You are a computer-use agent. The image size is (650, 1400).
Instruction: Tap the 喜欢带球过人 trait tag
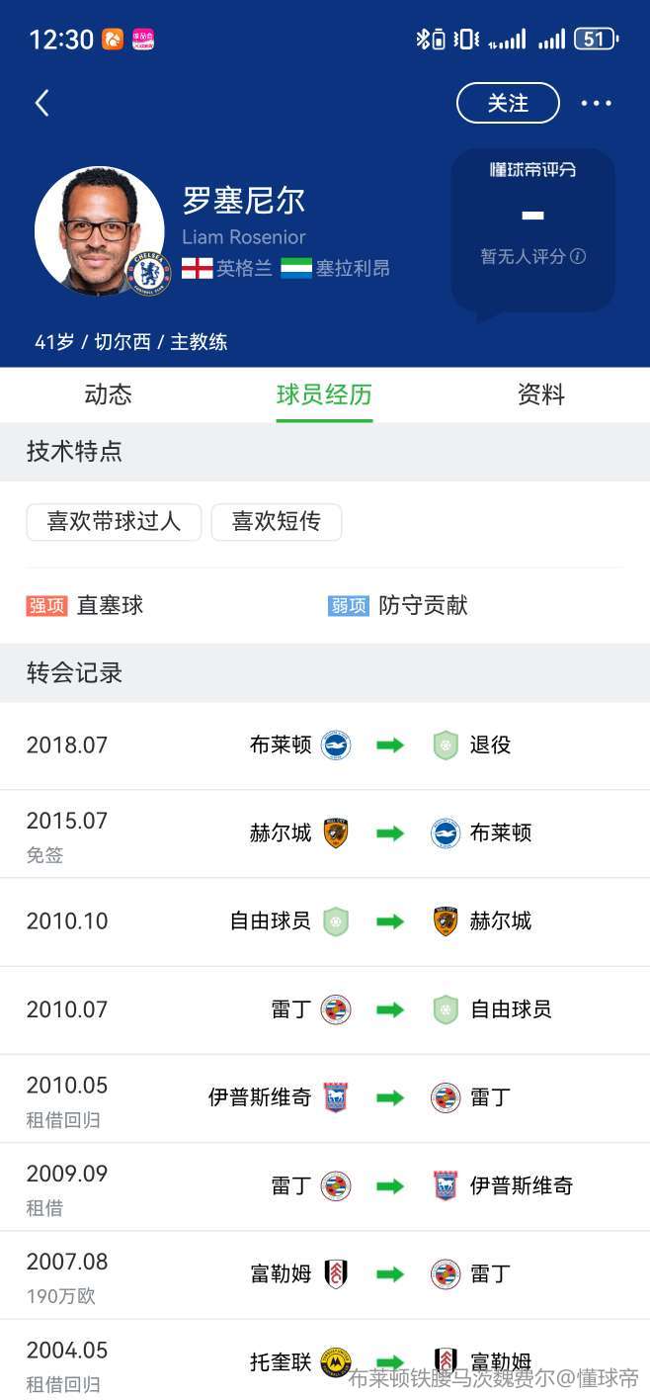tap(114, 522)
